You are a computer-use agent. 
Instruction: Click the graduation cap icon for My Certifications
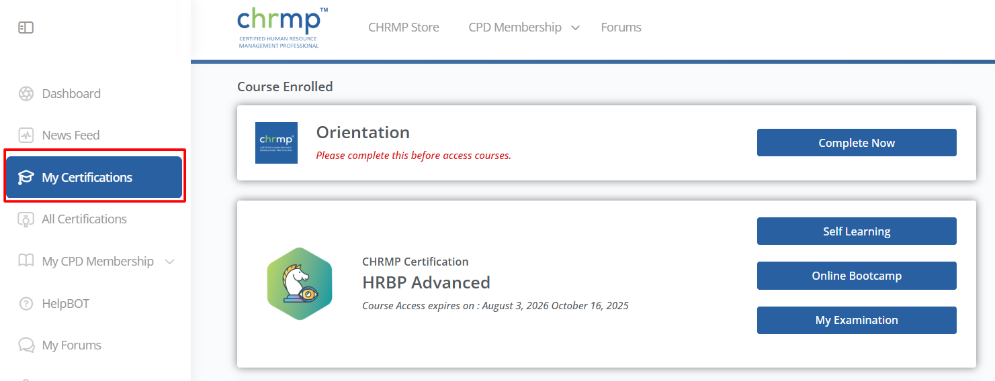pyautogui.click(x=26, y=178)
